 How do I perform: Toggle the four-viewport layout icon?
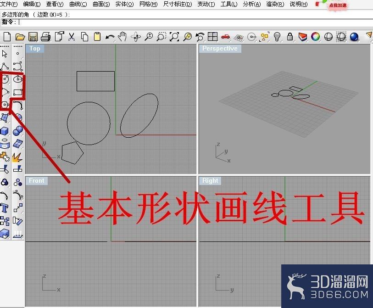212,37
